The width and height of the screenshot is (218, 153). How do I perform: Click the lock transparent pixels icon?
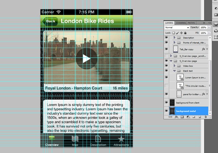(x=173, y=33)
